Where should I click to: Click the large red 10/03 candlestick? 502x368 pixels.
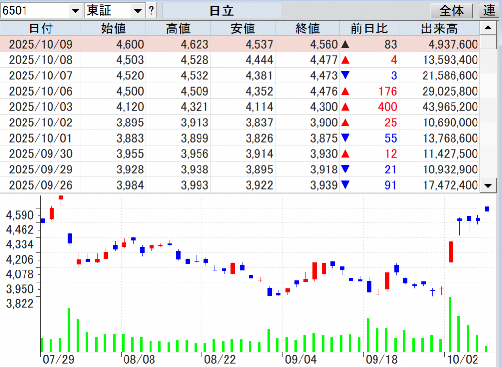pos(451,251)
